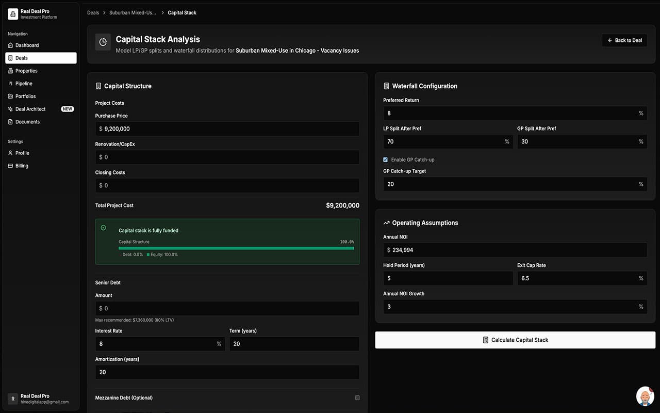Click the Billing card icon
The image size is (660, 413).
coord(10,166)
